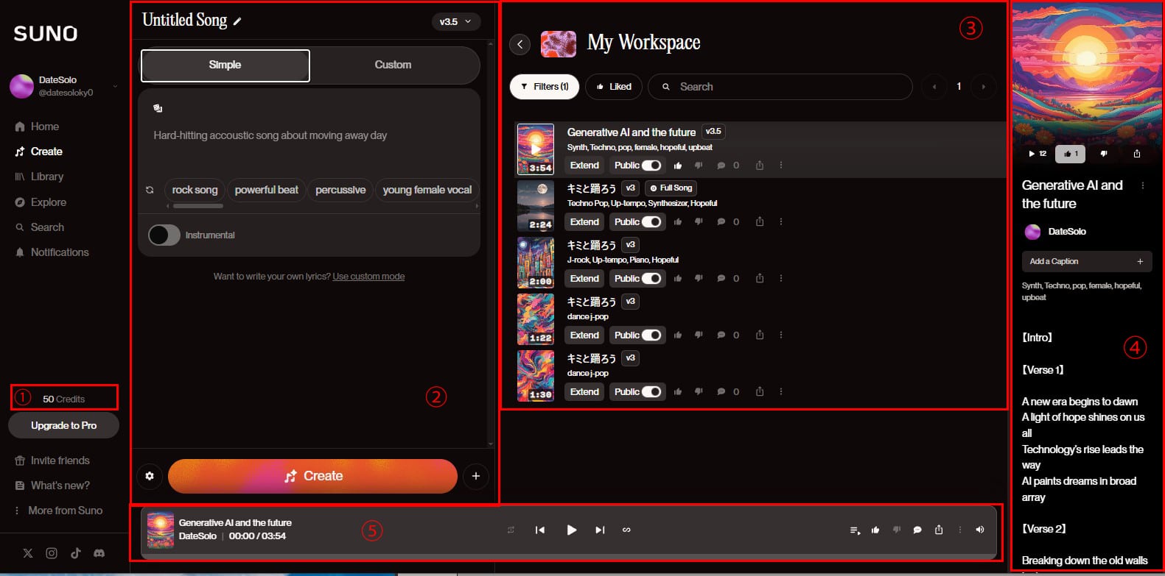The height and width of the screenshot is (576, 1165).
Task: Open Suno's Instagram icon
Action: click(52, 553)
